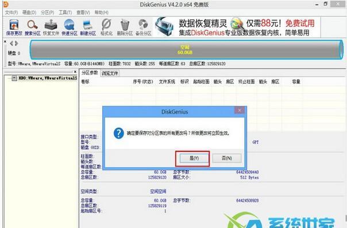
Task: Click the Save Changes (保存更改) toolbar icon
Action: point(14,27)
